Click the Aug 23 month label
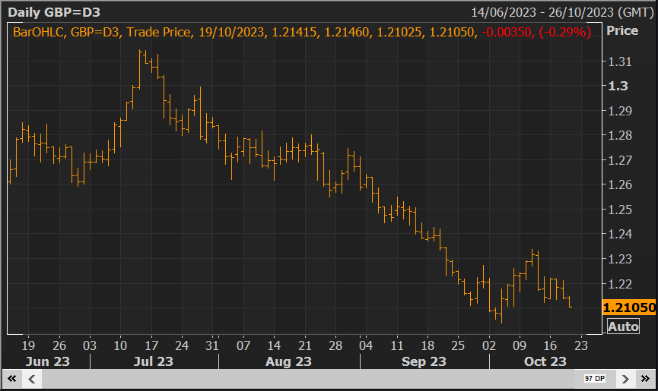 tap(290, 361)
